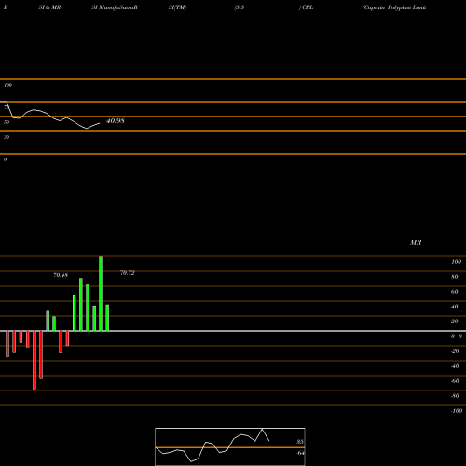Image resolution: width=466 pixels, height=466 pixels.
Task: Open the mini trend thumbnail chart
Action: 230,446
